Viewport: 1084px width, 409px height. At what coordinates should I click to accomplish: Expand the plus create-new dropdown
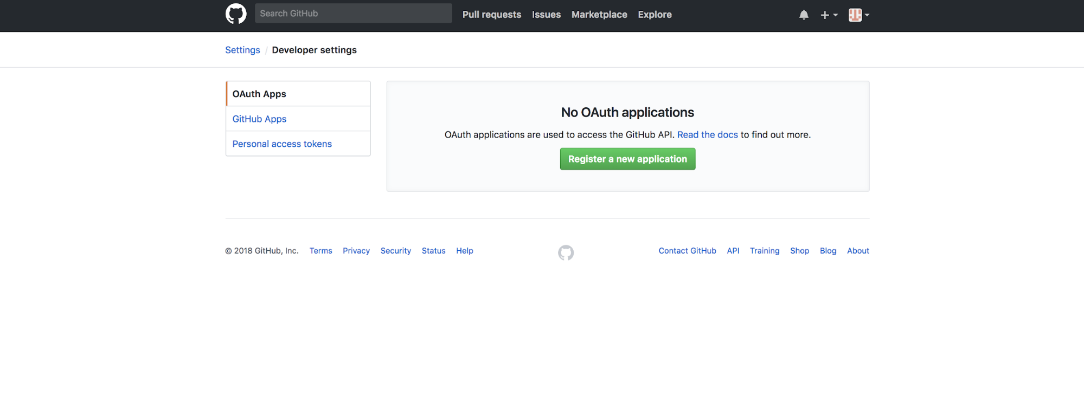(829, 15)
